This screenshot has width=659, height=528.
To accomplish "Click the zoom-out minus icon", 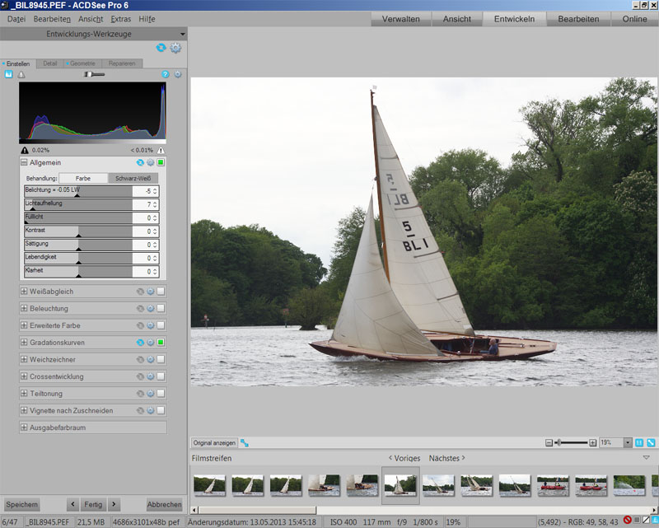I will (x=549, y=442).
